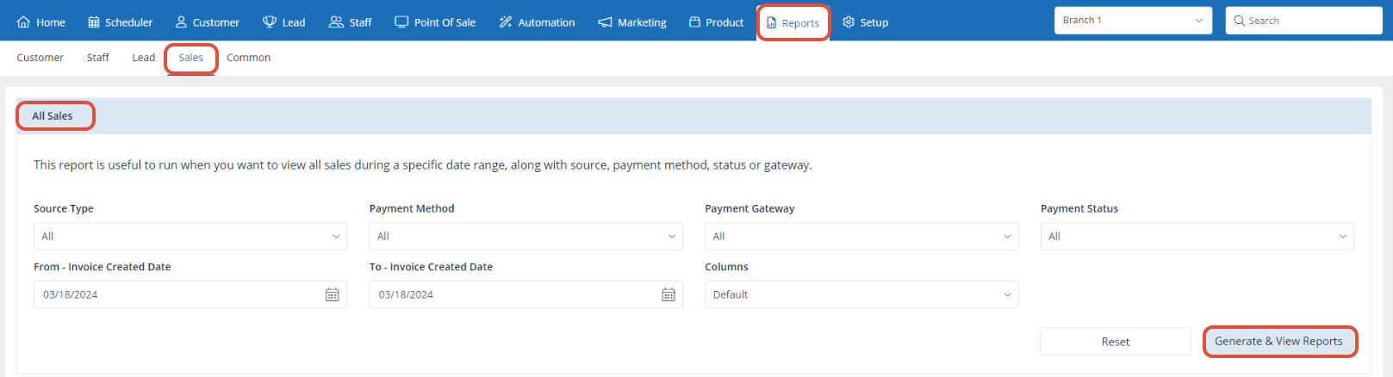Open the Scheduler menu item
The width and height of the screenshot is (1393, 377).
(x=120, y=22)
